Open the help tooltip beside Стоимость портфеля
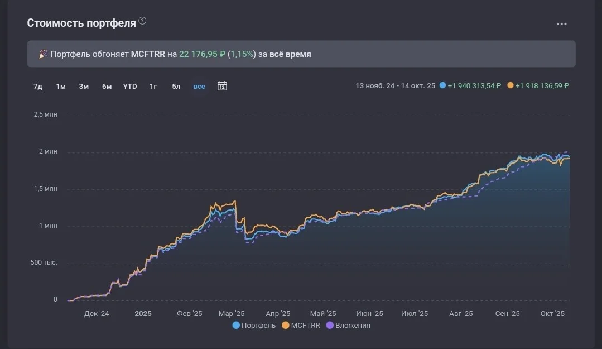This screenshot has width=602, height=349. [x=142, y=21]
